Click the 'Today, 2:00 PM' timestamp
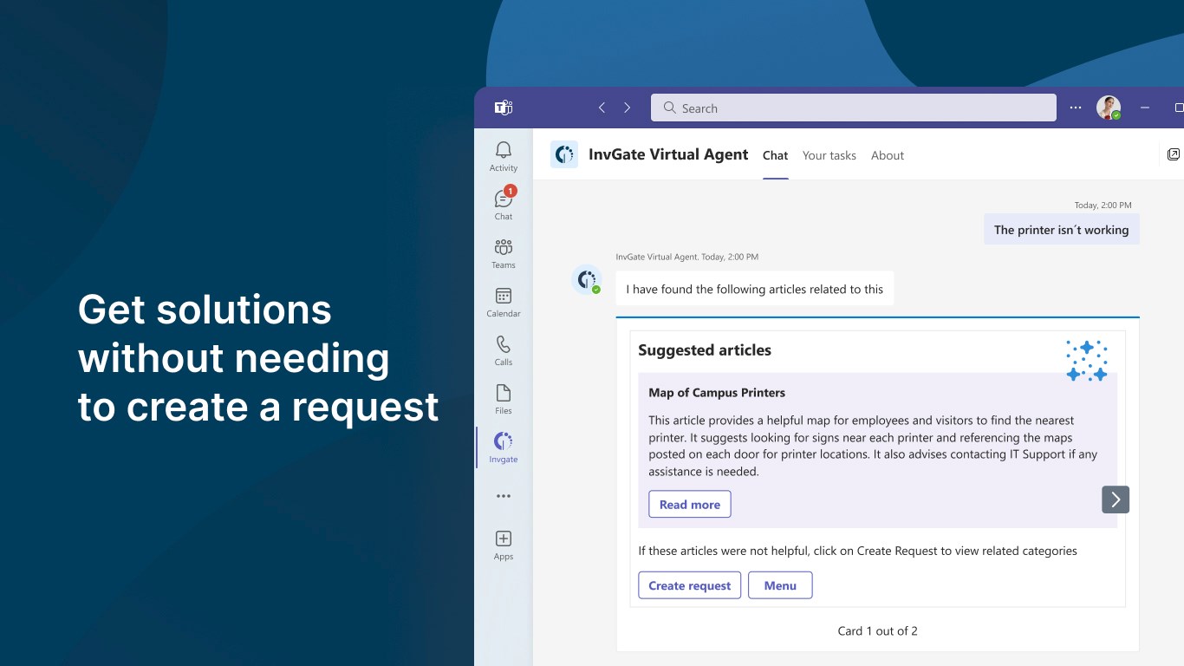The image size is (1184, 666). coord(1103,206)
